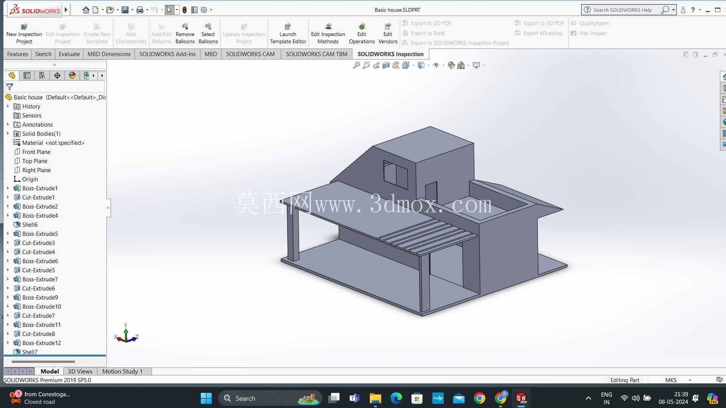This screenshot has height=408, width=726.
Task: Select DimXpertManager crosshair tab icon
Action: coord(57,75)
